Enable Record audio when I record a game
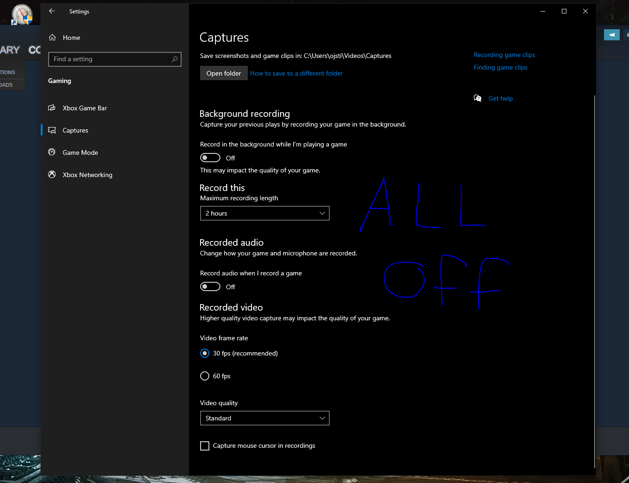The height and width of the screenshot is (483, 629). [210, 286]
